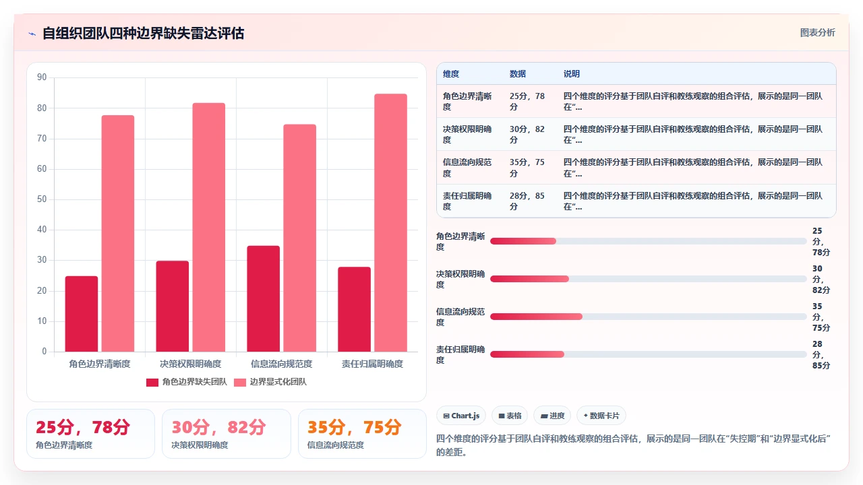Screen dimensions: 863x485
Task: Click the 责任归属明确度 progress bar
Action: click(649, 354)
